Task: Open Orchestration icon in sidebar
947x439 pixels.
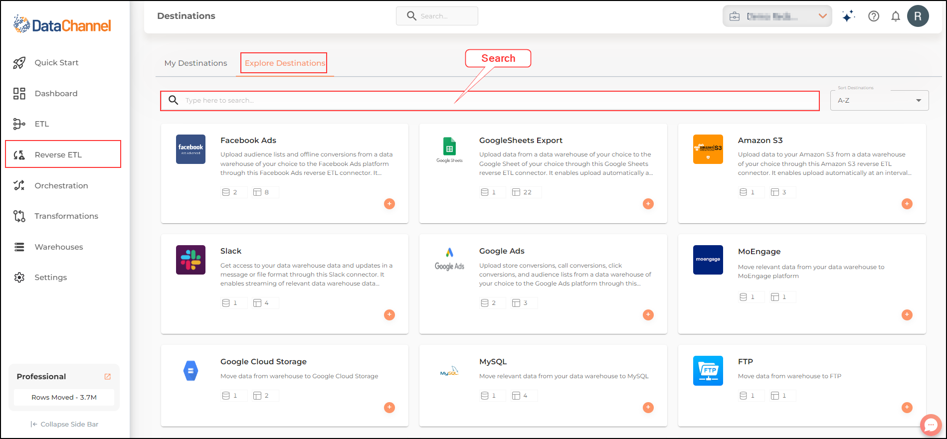Action: click(x=19, y=185)
